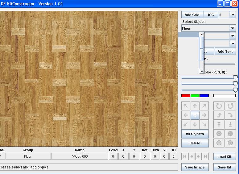
Task: Send object to bottom level icon
Action: click(x=230, y=124)
